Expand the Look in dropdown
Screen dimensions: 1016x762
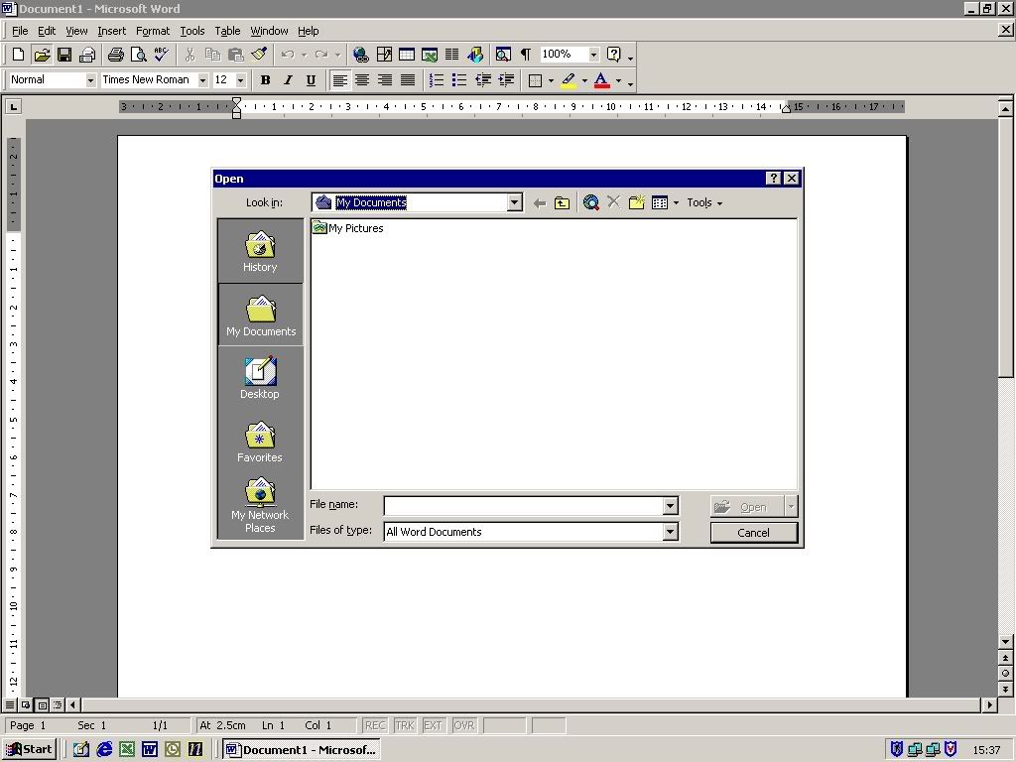(515, 202)
